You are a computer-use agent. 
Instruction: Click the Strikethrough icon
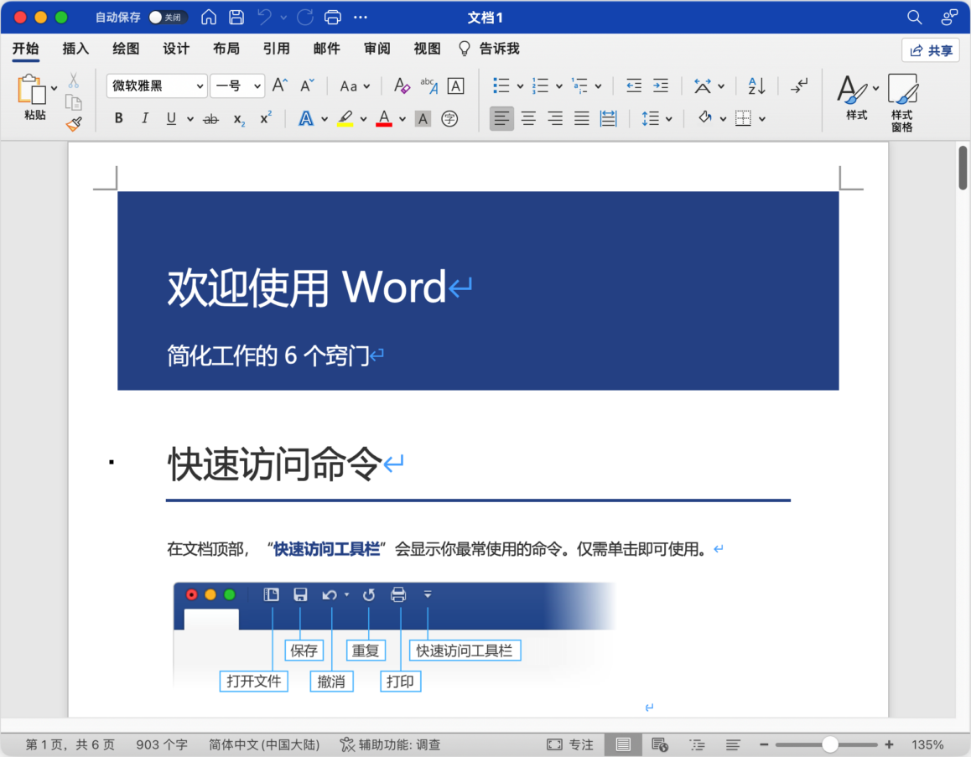tap(211, 118)
